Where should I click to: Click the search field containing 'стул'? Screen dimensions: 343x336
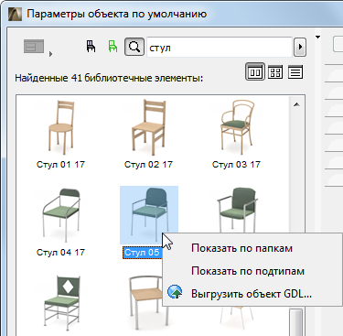pyautogui.click(x=220, y=47)
